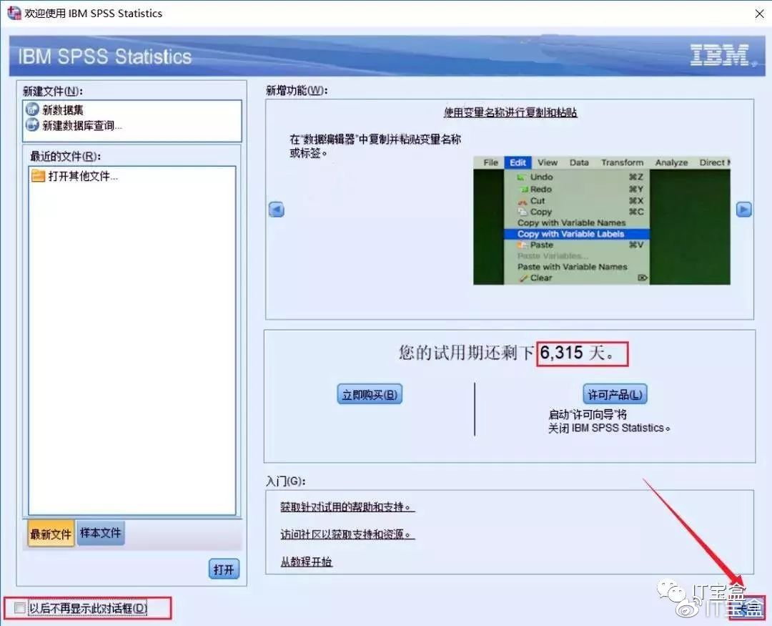This screenshot has width=772, height=626.
Task: Show previous new feature slide
Action: pos(277,210)
